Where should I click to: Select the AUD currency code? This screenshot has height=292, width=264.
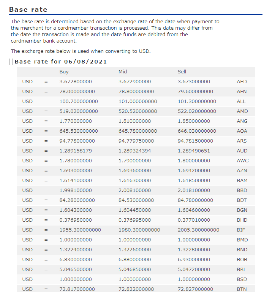(242, 151)
